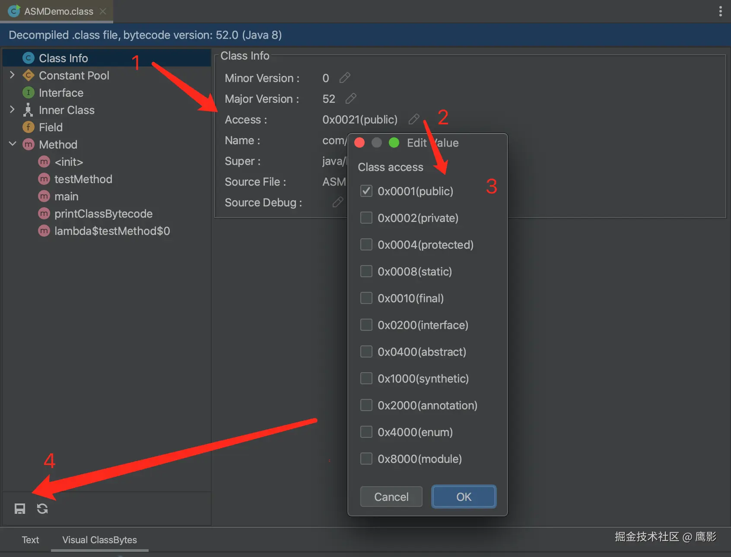The image size is (731, 557).
Task: Click the ASMDemo.class file type icon
Action: (14, 11)
